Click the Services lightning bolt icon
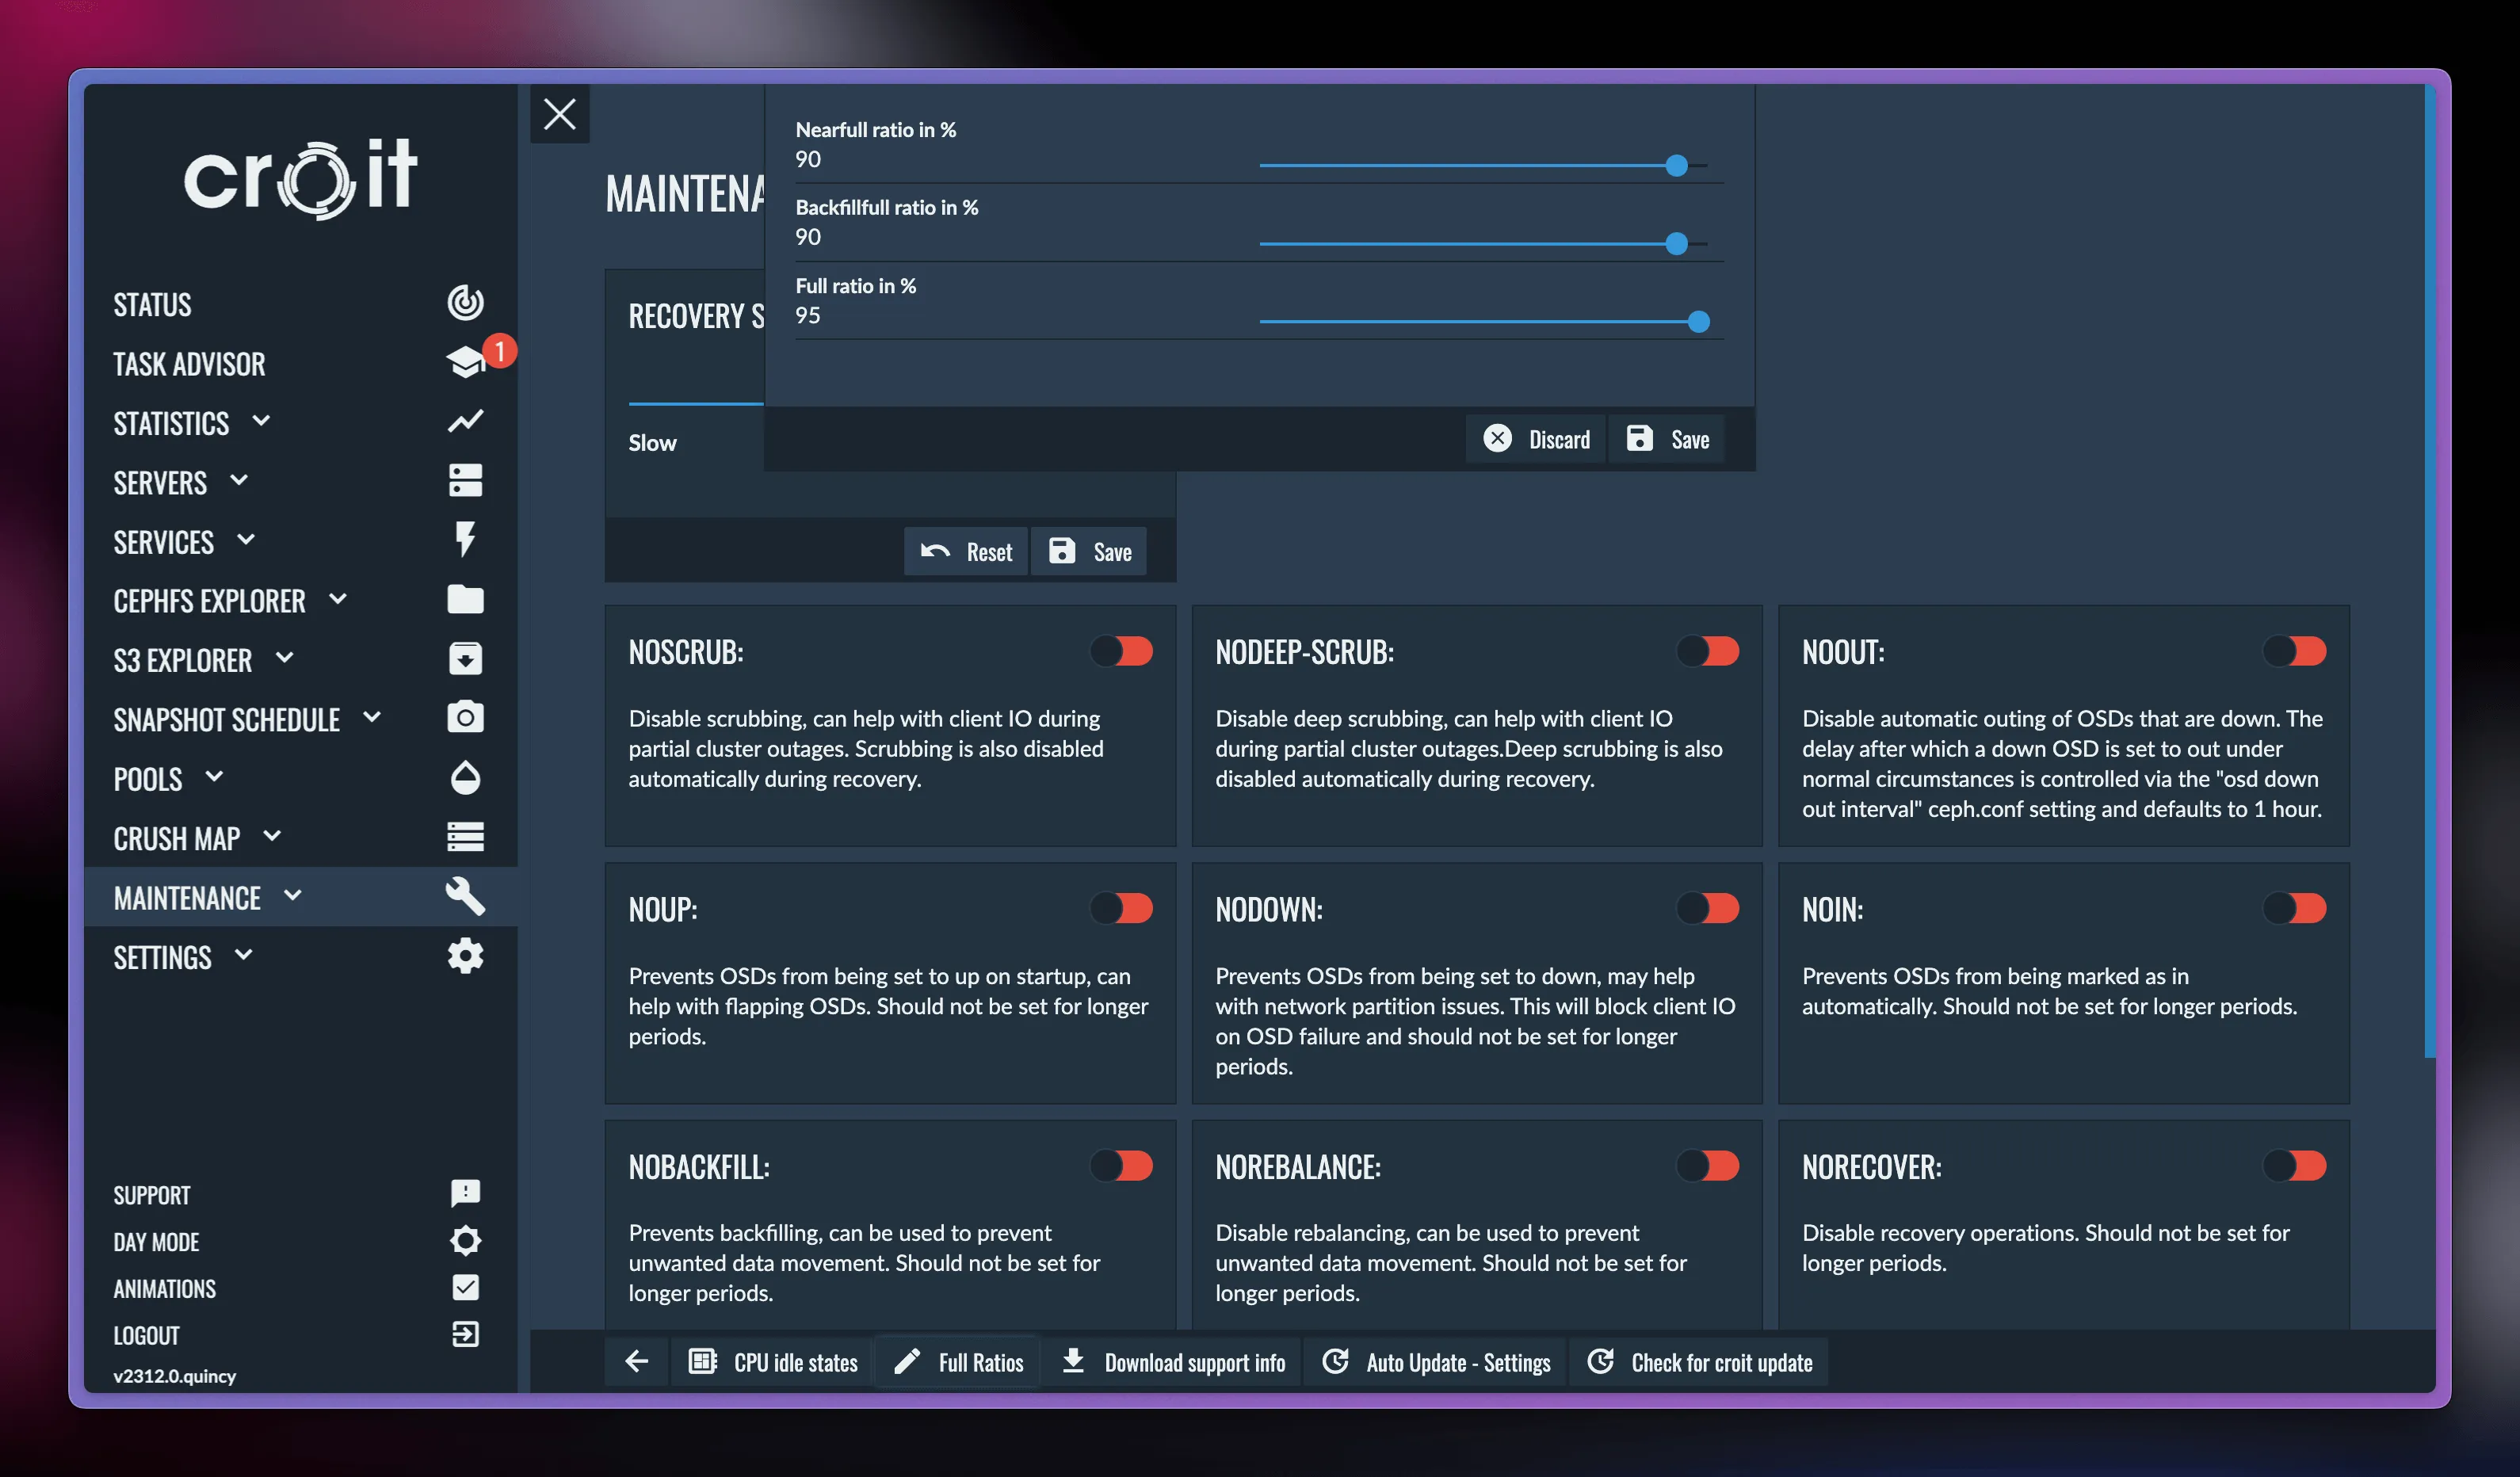The height and width of the screenshot is (1477, 2520). pos(465,539)
